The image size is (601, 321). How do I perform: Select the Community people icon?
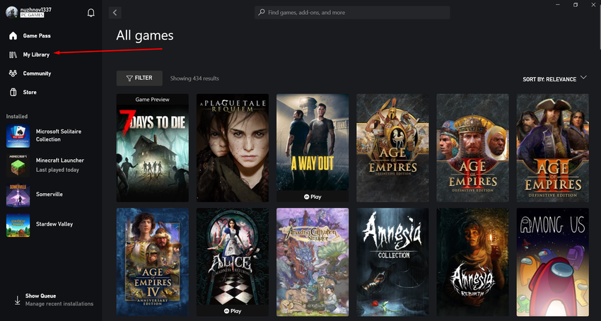click(13, 74)
